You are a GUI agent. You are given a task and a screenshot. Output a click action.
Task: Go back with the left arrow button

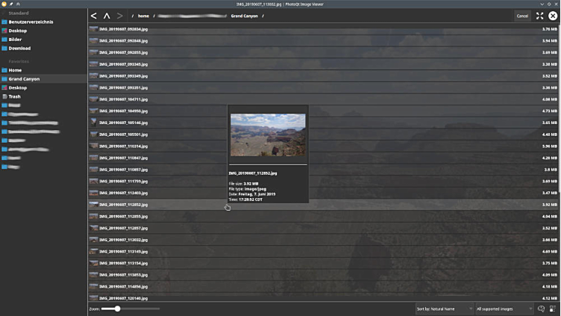click(93, 16)
